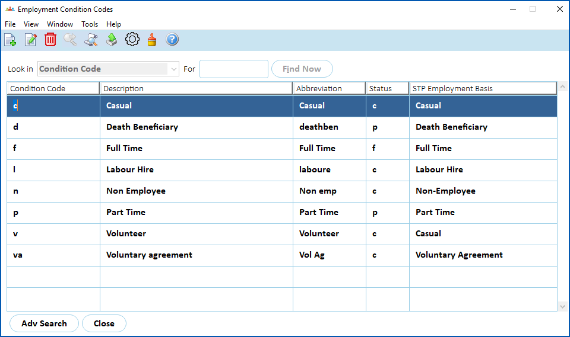Click the Find Now button

pos(302,69)
